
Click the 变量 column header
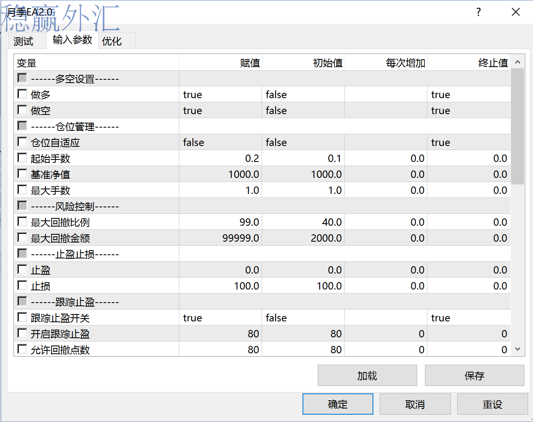[97, 63]
